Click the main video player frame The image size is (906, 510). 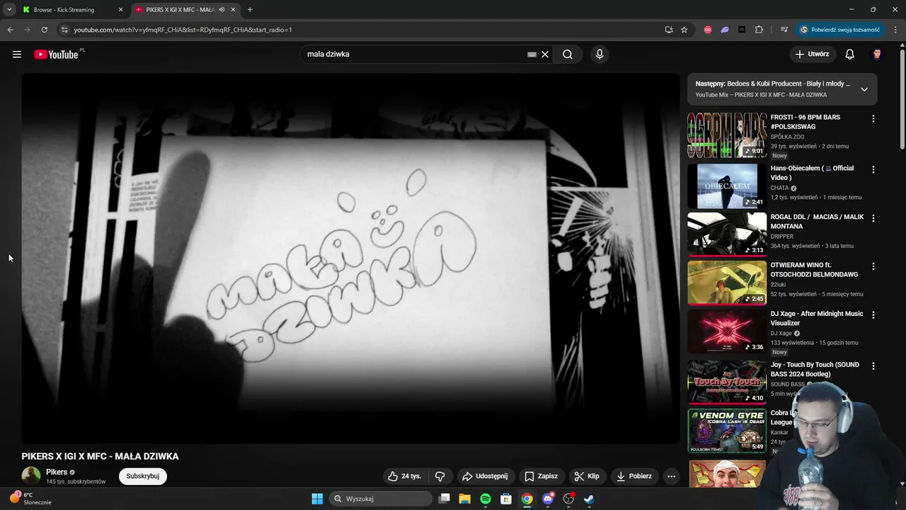[350, 259]
